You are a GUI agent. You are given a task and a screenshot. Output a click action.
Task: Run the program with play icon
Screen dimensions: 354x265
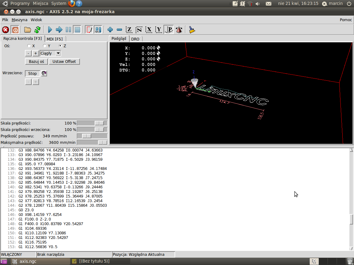(x=50, y=30)
